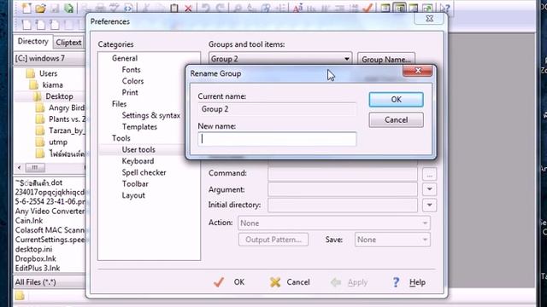Click the first blank document icon in second toolbar row

(26, 25)
